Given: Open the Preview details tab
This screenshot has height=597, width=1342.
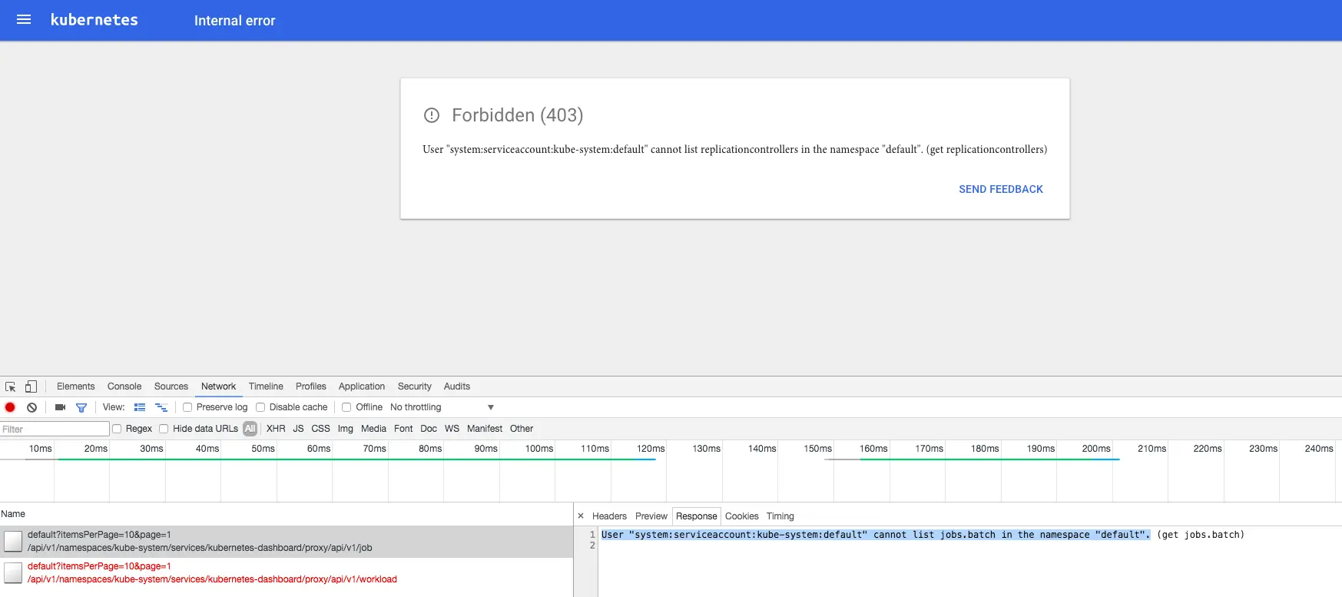Looking at the screenshot, I should [651, 516].
